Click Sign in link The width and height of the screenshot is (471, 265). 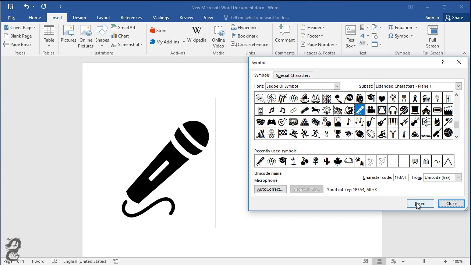pyautogui.click(x=432, y=18)
